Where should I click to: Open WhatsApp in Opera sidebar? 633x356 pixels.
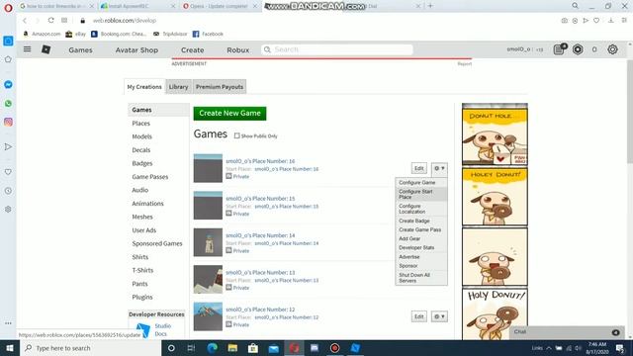click(x=8, y=103)
